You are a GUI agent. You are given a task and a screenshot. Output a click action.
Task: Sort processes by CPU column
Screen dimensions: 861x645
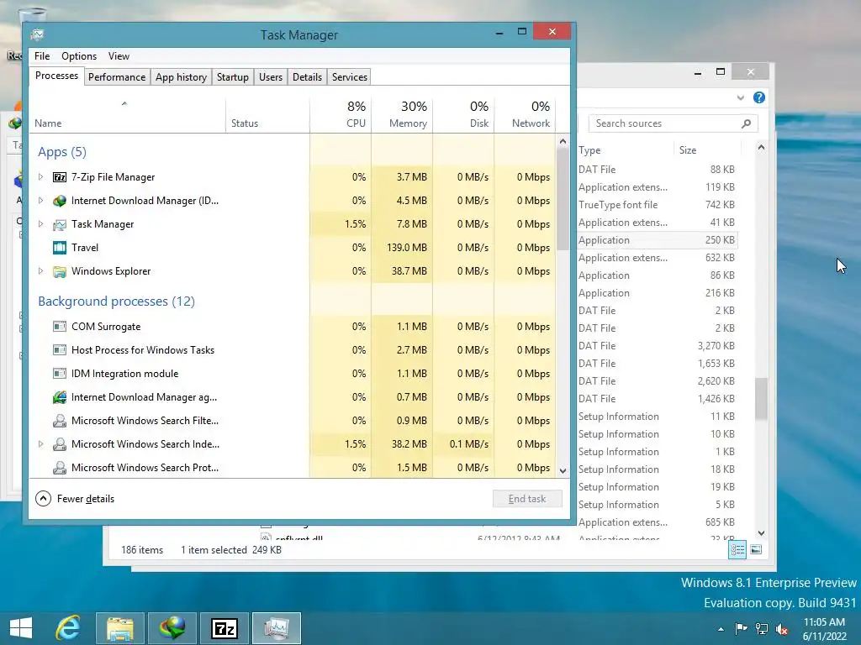tap(341, 115)
